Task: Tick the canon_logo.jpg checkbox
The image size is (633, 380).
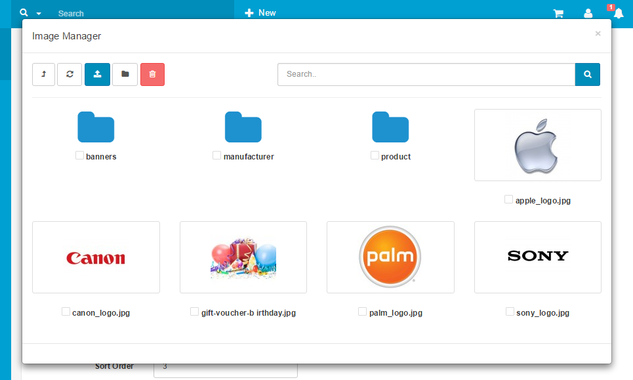Action: click(66, 312)
